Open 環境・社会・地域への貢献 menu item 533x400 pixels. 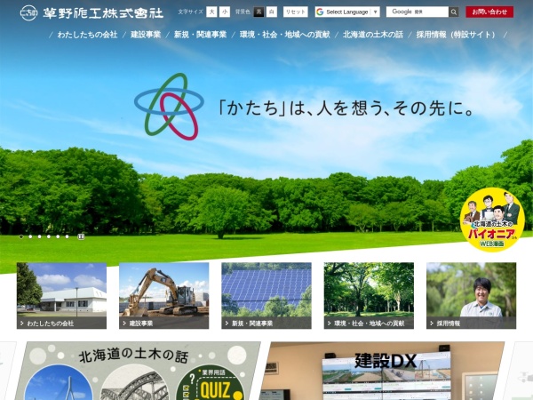pos(285,35)
